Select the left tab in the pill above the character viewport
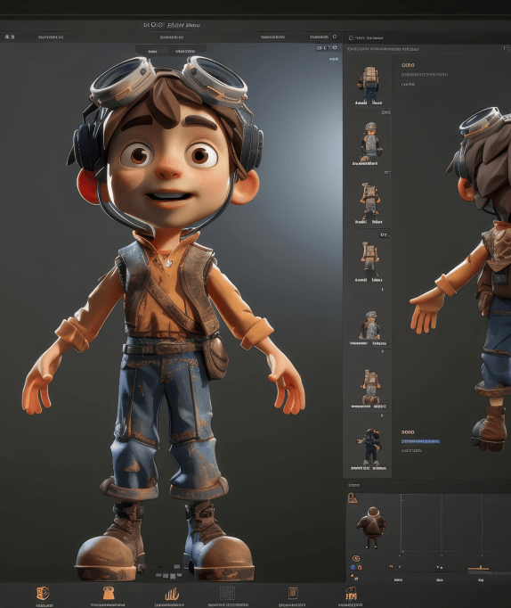This screenshot has height=608, width=511. [x=152, y=51]
